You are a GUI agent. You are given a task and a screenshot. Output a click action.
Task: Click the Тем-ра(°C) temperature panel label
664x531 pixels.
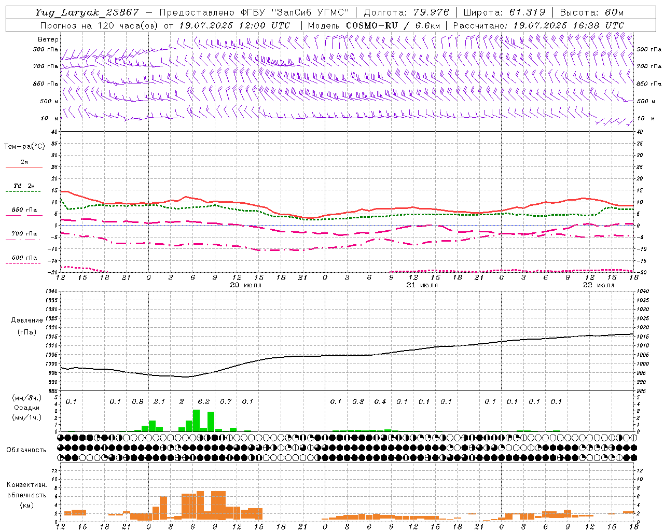point(24,147)
